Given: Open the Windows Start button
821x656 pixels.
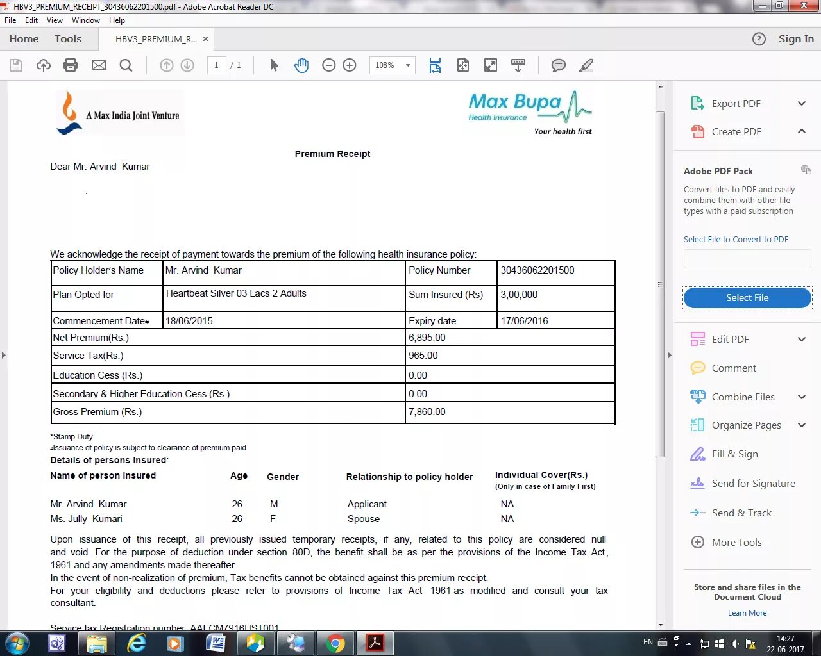Looking at the screenshot, I should click(17, 643).
